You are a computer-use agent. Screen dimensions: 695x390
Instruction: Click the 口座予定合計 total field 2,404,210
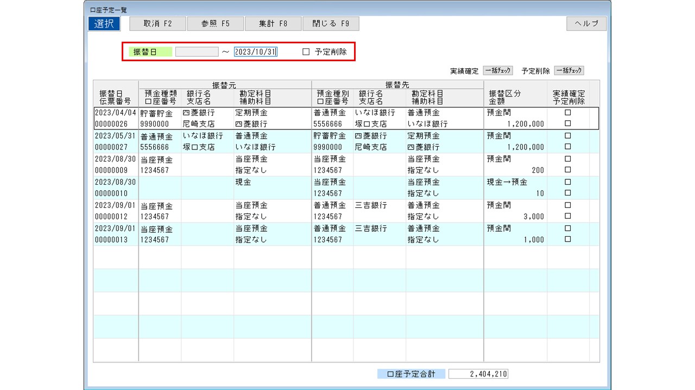pos(478,374)
